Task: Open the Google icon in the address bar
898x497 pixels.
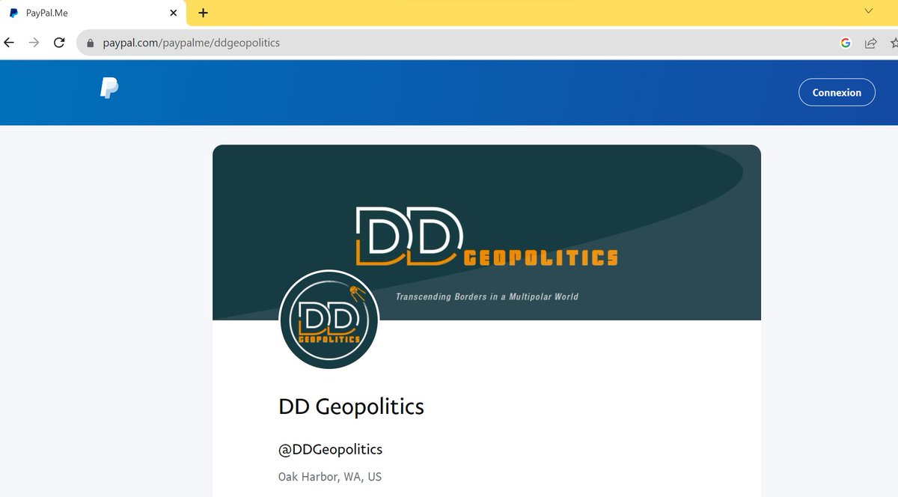Action: click(846, 43)
